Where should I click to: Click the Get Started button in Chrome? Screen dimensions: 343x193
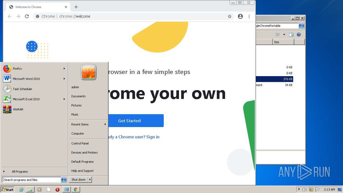136,121
